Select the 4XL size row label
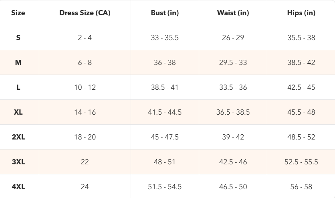The height and width of the screenshot is (198, 335). [x=18, y=187]
